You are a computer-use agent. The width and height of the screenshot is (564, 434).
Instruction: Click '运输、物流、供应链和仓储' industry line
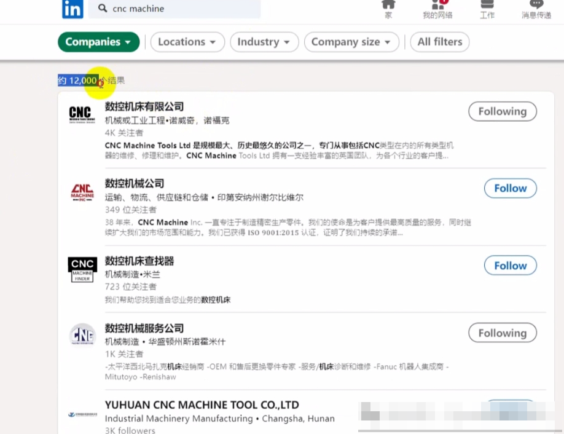[x=157, y=197]
